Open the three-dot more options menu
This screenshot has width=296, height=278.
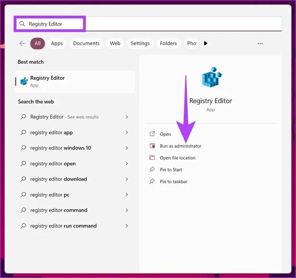(260, 44)
